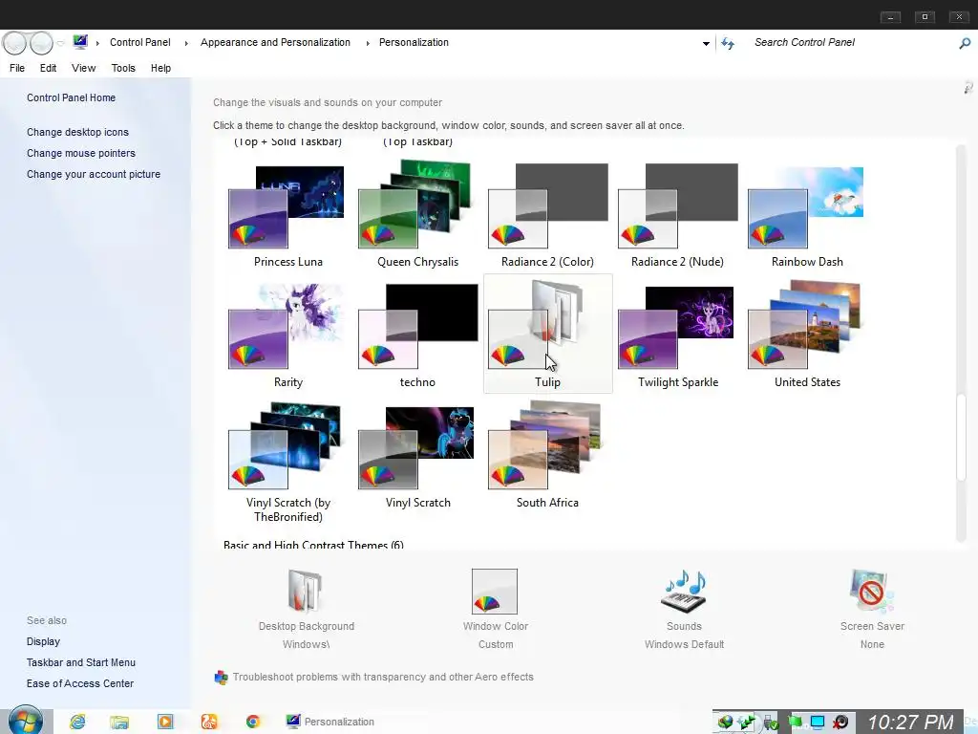
Task: Open the Help menu
Action: click(160, 68)
